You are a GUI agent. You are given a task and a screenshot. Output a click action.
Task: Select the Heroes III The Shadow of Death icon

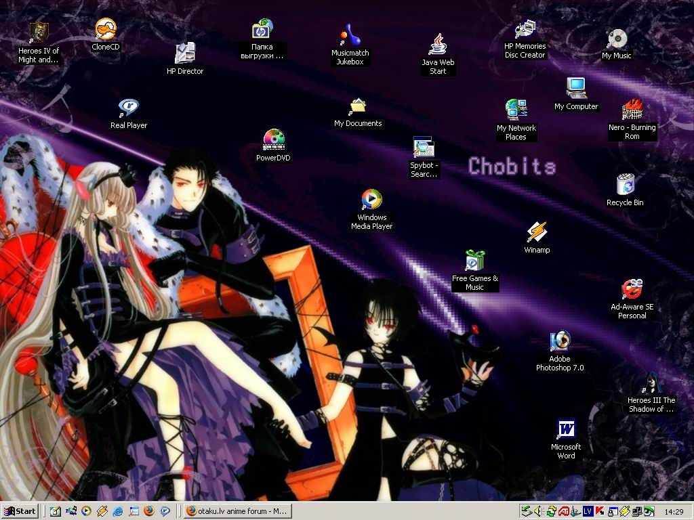coord(651,392)
